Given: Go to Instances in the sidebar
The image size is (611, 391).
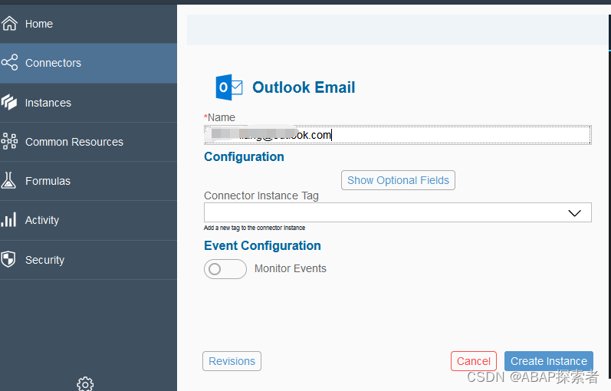Looking at the screenshot, I should pyautogui.click(x=88, y=103).
